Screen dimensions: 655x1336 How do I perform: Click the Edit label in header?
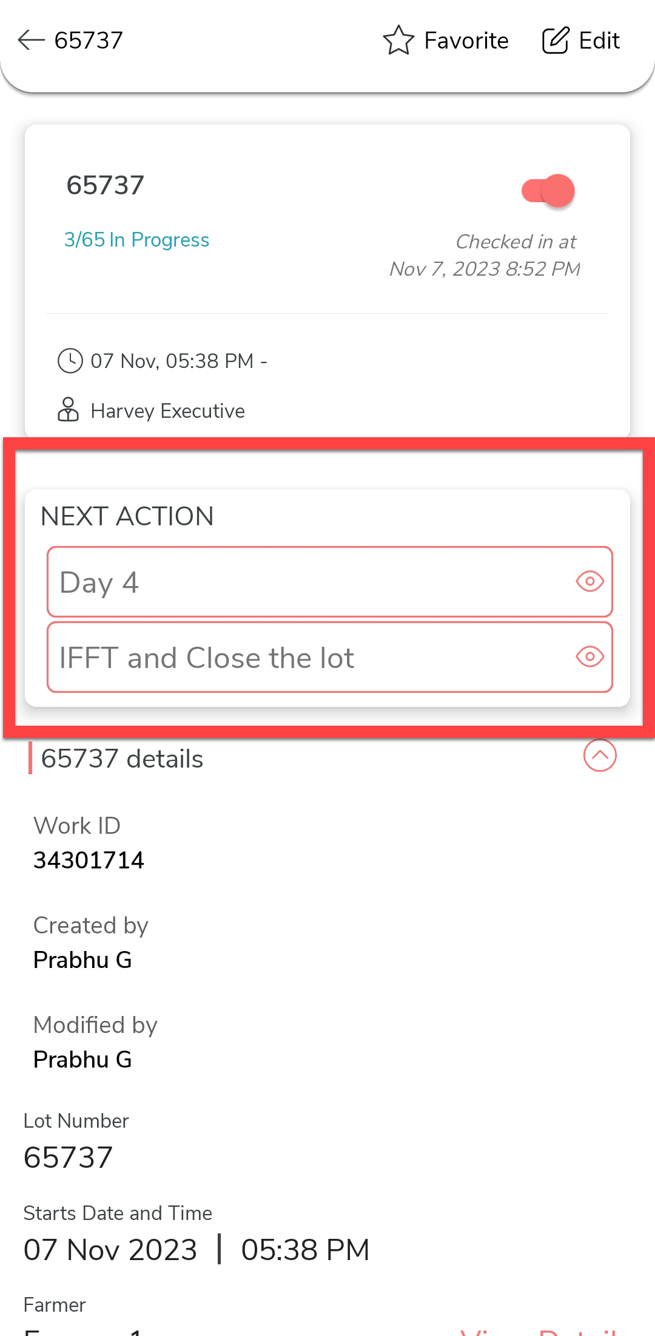599,41
